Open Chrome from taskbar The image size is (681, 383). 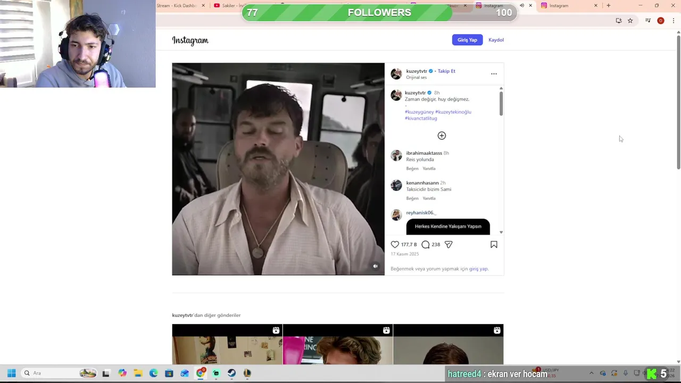201,373
